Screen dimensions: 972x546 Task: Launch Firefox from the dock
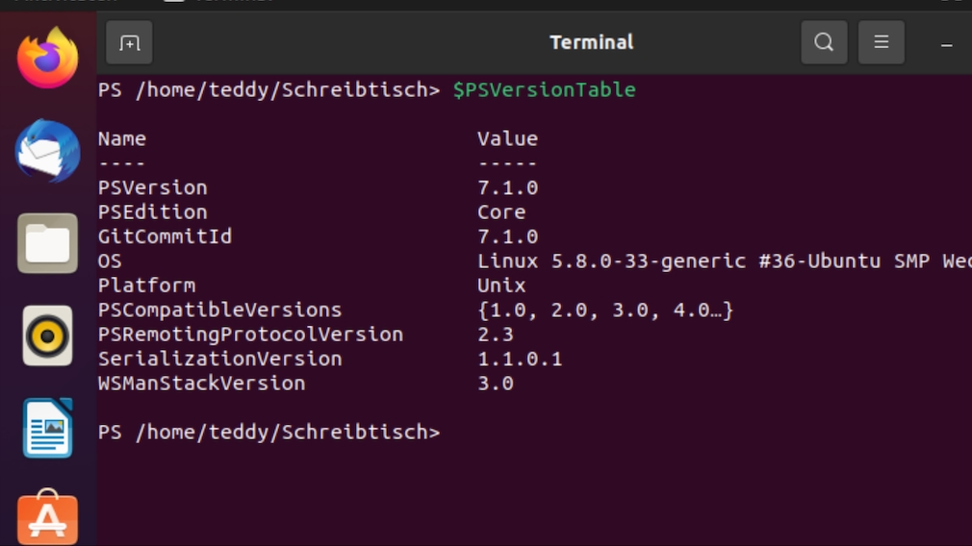(x=47, y=58)
